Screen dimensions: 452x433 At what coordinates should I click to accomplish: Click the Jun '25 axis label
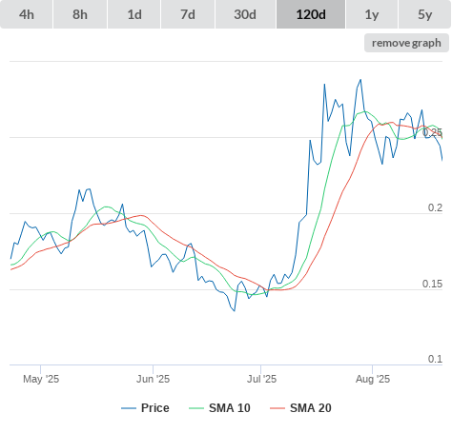153,379
